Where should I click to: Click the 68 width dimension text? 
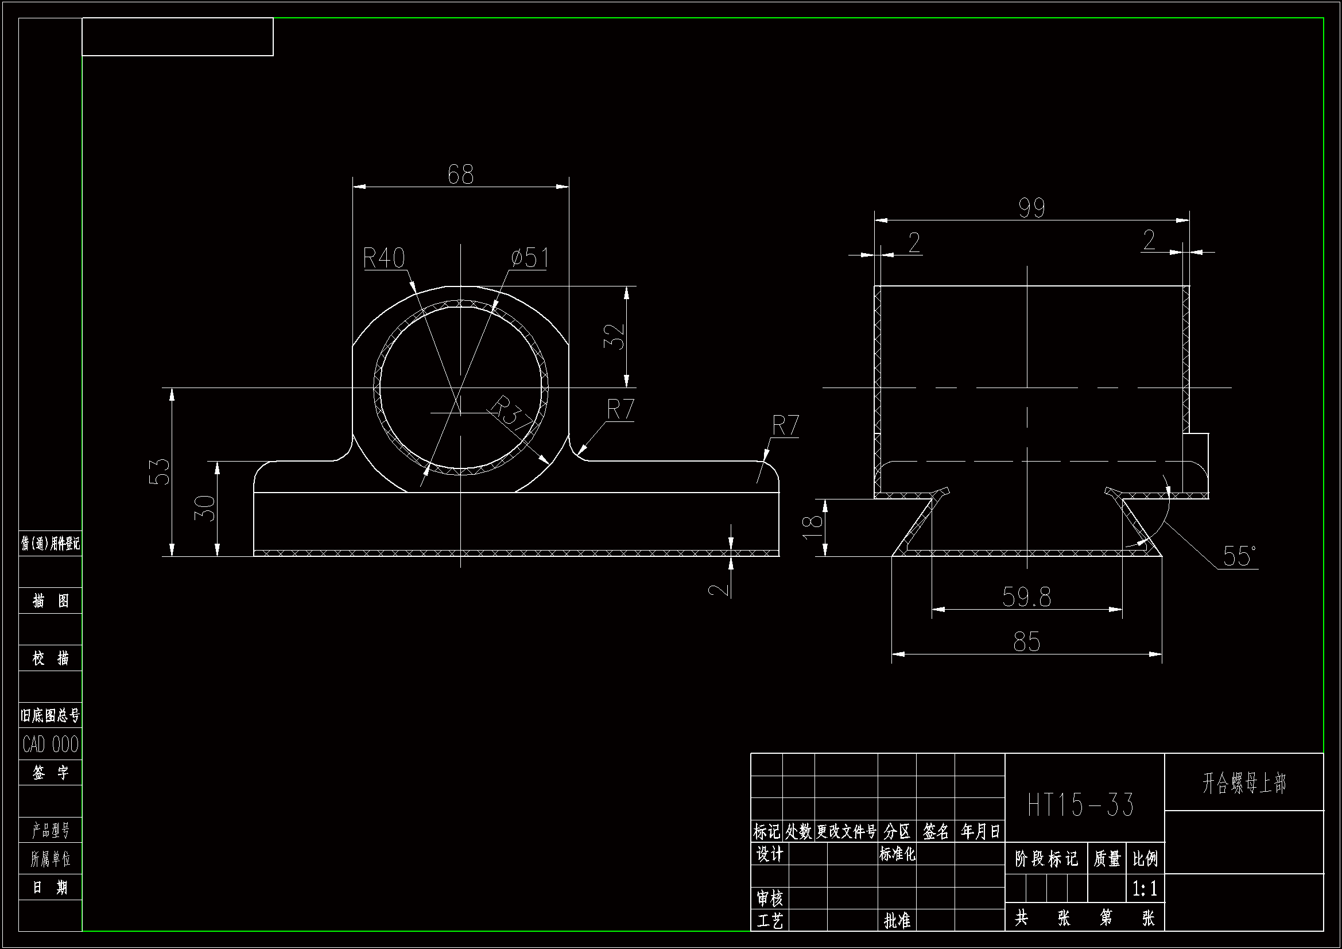[x=460, y=175]
